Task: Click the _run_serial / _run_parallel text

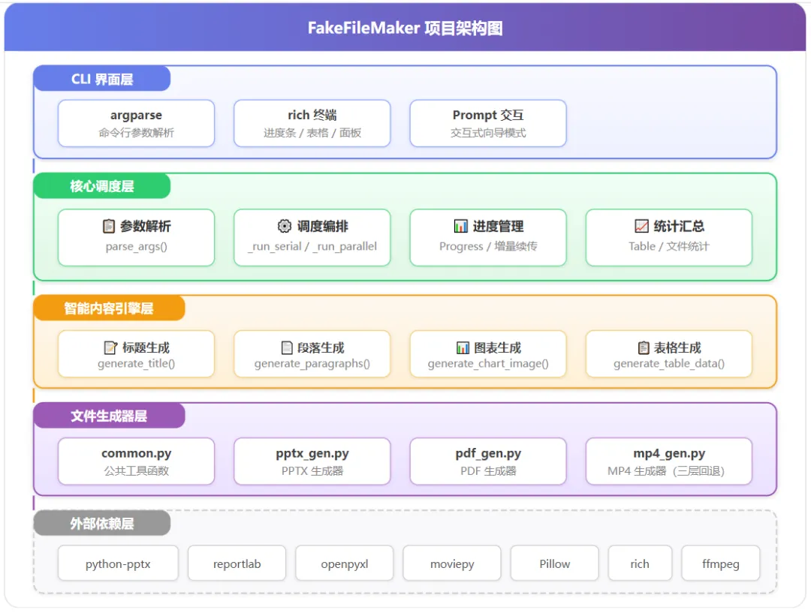Action: click(312, 247)
